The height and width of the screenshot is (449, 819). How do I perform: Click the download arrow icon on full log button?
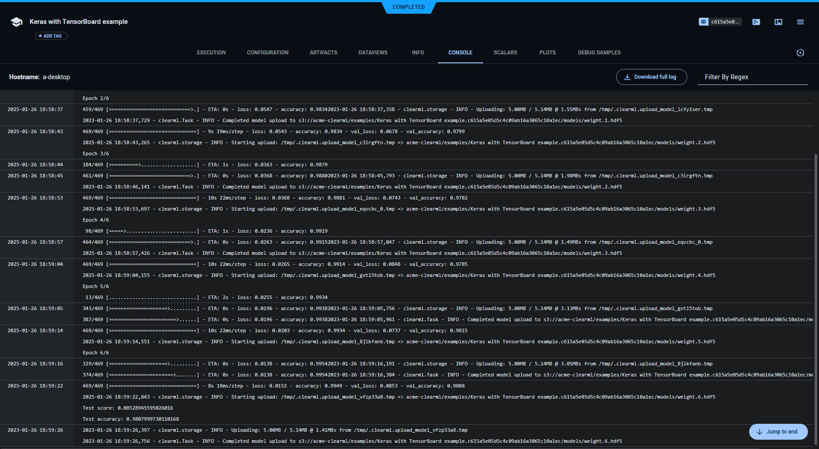(x=627, y=77)
